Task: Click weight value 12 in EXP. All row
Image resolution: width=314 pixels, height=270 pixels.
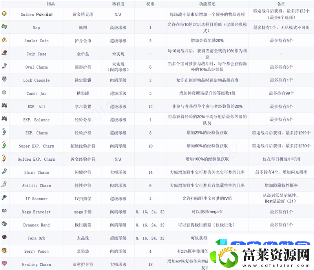Action: 150,107
